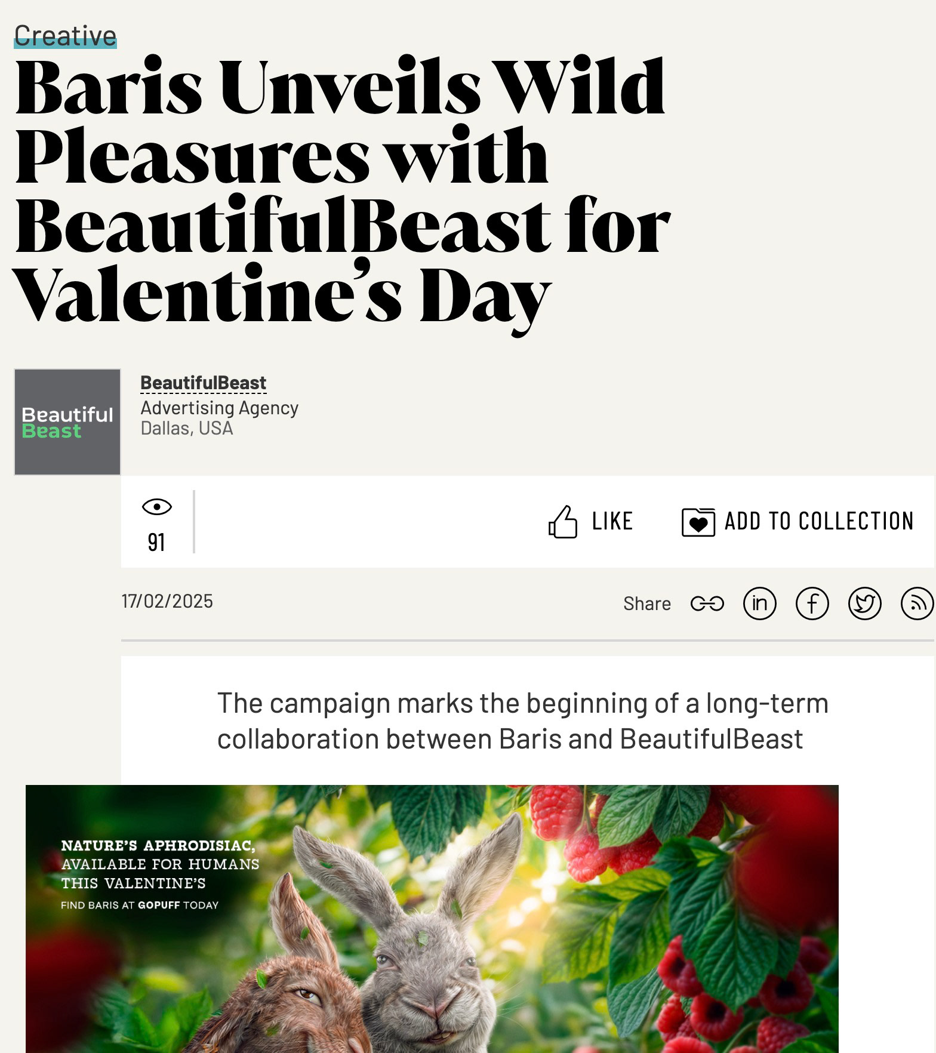936x1053 pixels.
Task: Click the 17/02/2025 publish date
Action: [167, 601]
